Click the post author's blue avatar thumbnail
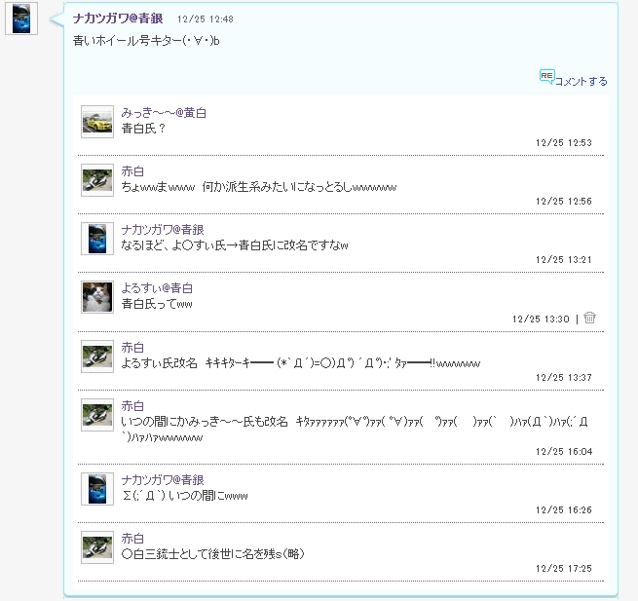 [21, 19]
